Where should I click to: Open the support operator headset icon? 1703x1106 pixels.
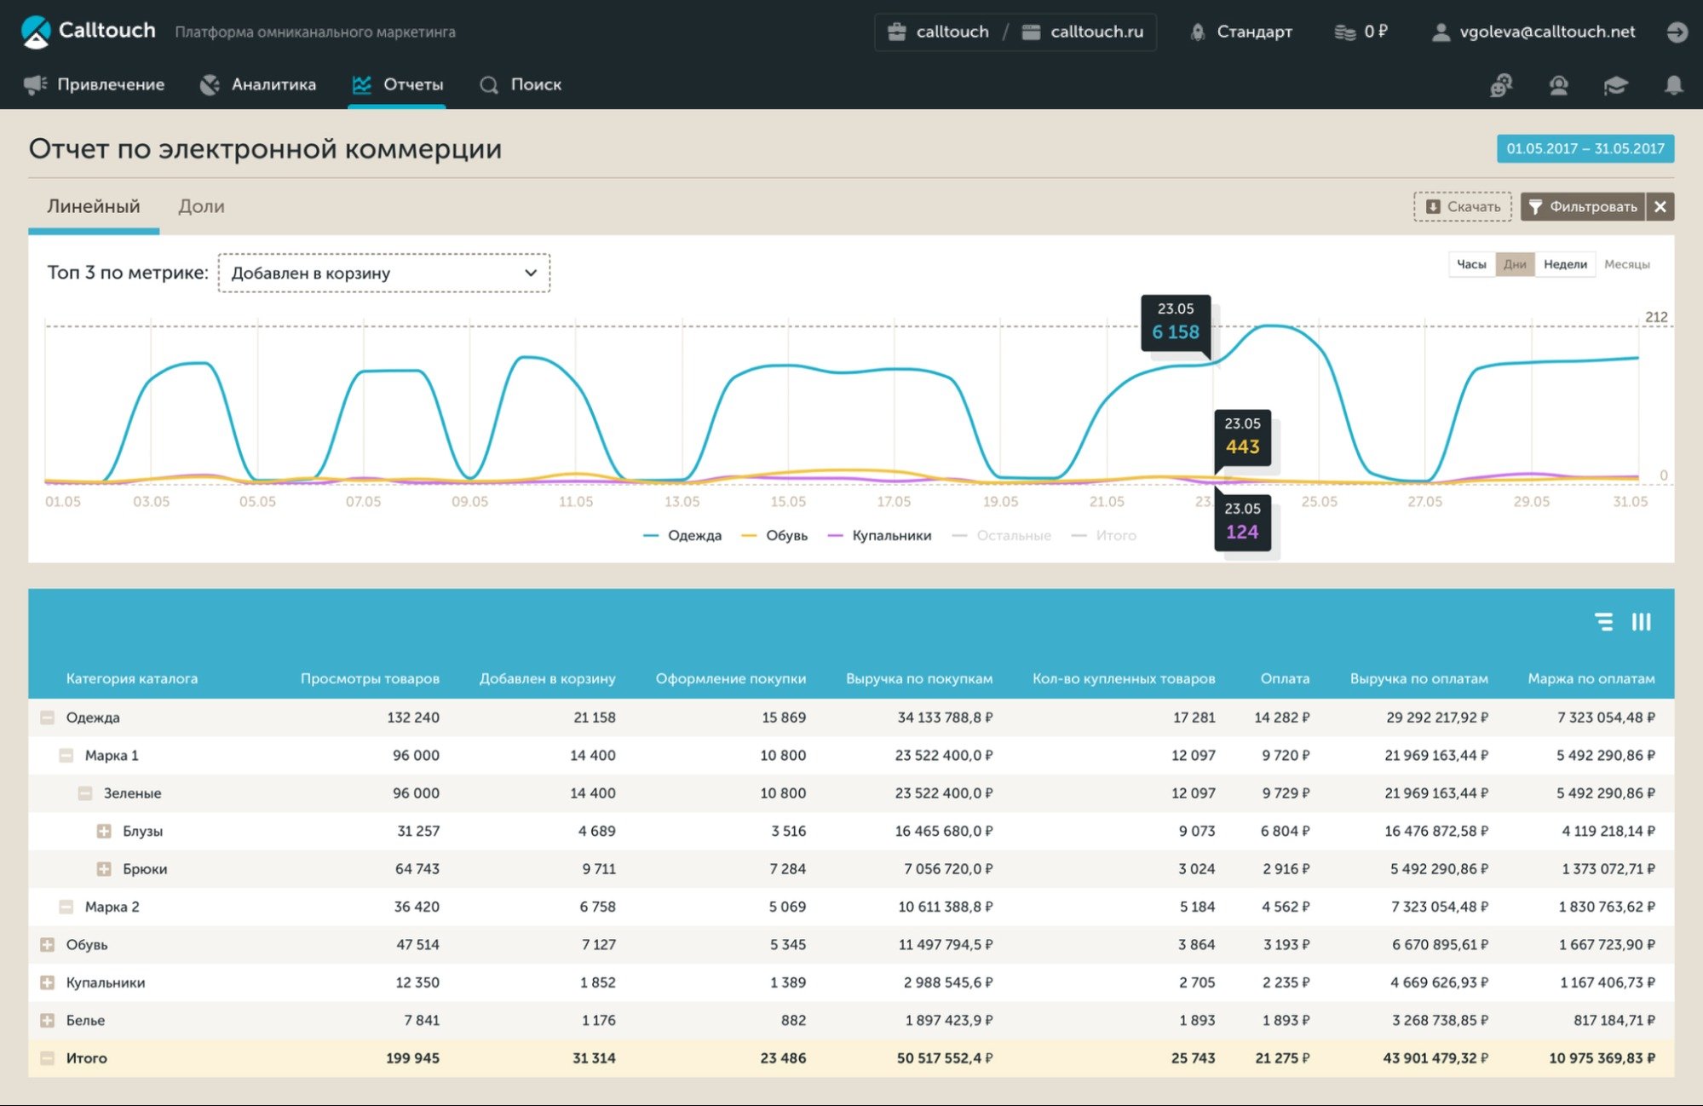[1558, 85]
